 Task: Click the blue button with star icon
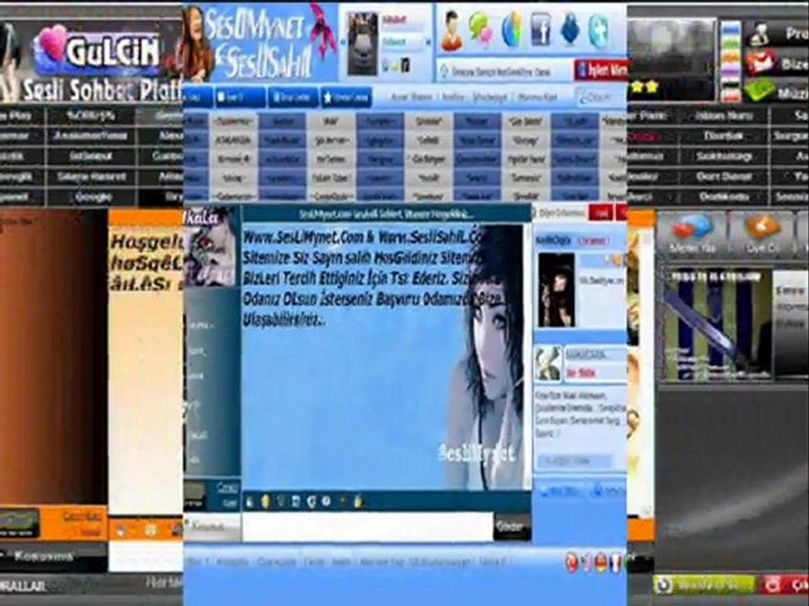tap(346, 97)
